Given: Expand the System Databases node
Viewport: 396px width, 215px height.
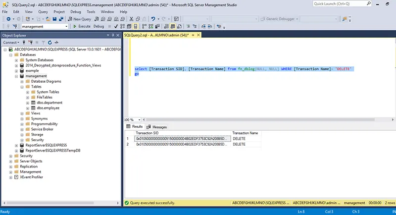Looking at the screenshot, I should pos(16,60).
